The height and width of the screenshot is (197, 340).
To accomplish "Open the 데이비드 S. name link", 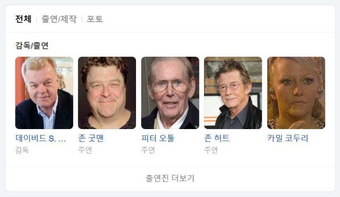I will point(40,138).
